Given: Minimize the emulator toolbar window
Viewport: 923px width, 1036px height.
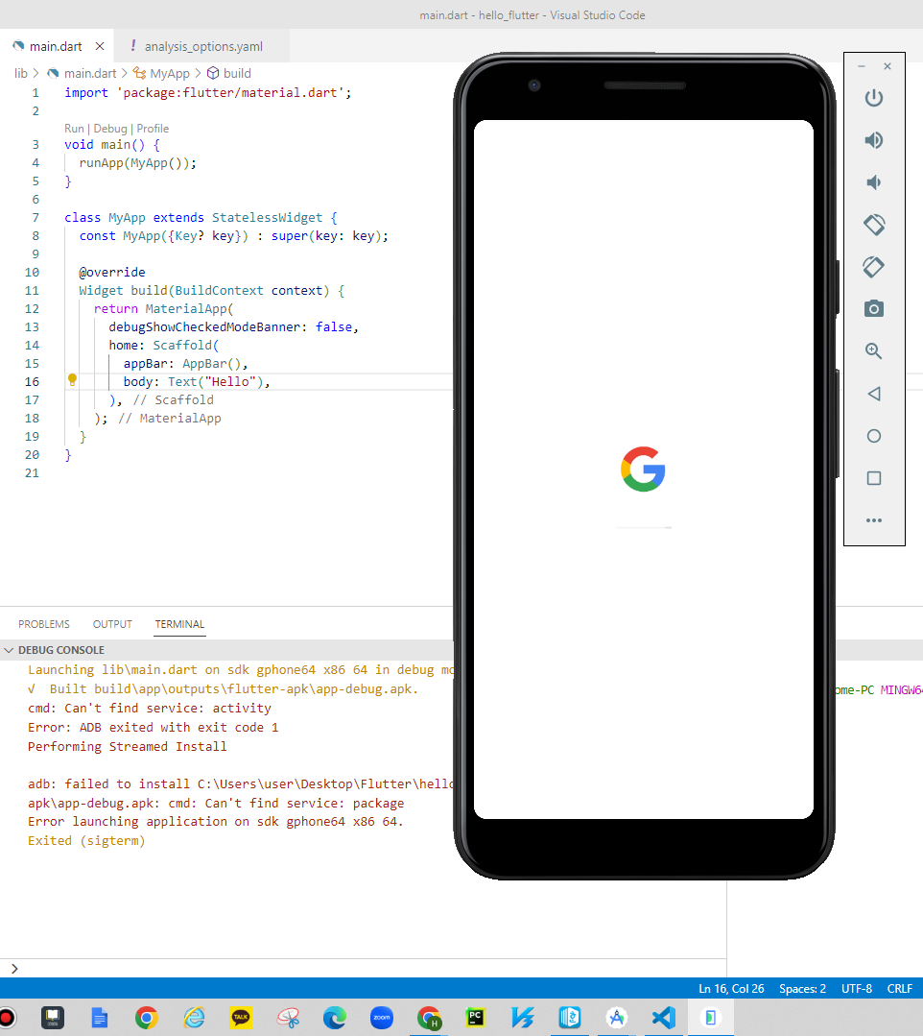Looking at the screenshot, I should (862, 66).
